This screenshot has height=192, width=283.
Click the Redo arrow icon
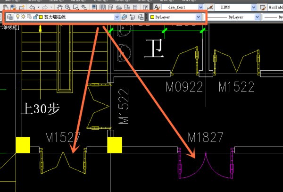point(45,8)
